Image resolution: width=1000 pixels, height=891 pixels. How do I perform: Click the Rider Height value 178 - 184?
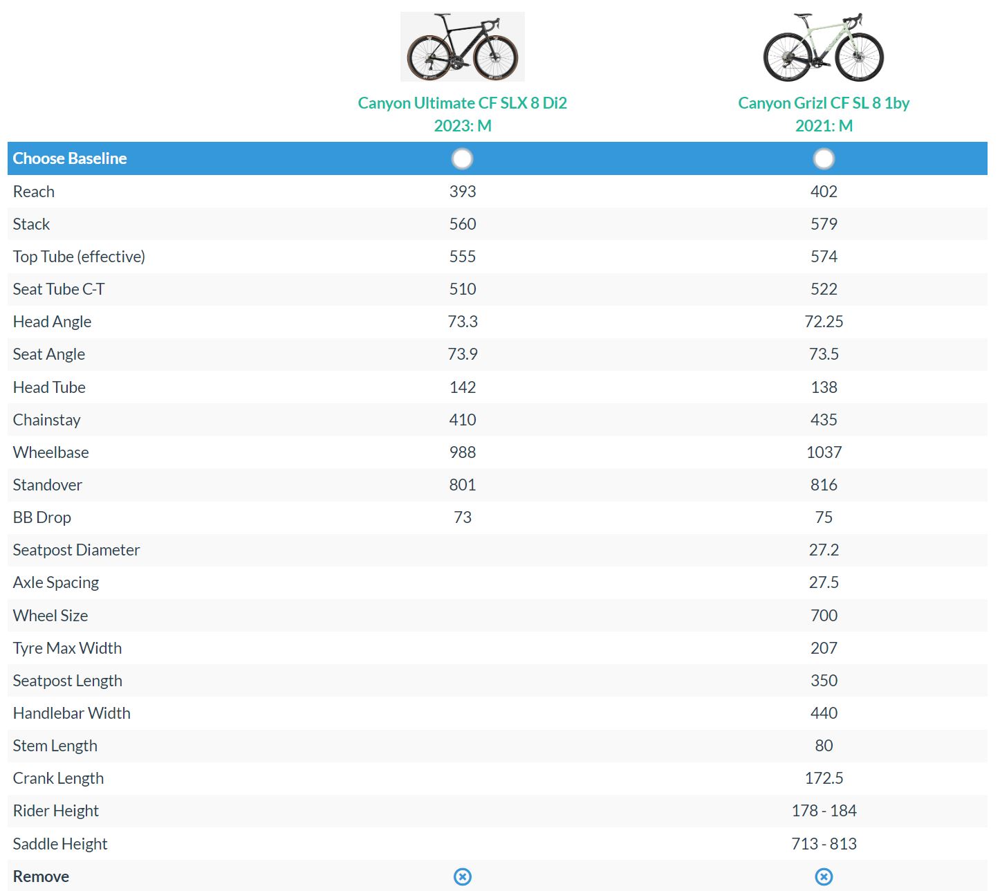pos(824,811)
